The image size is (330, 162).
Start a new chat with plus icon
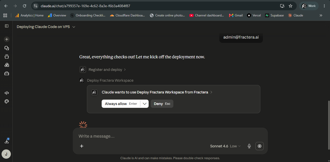pos(7,39)
